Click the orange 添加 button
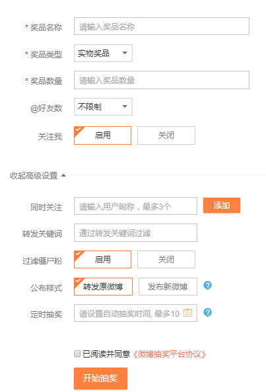The image size is (266, 392). [x=222, y=206]
